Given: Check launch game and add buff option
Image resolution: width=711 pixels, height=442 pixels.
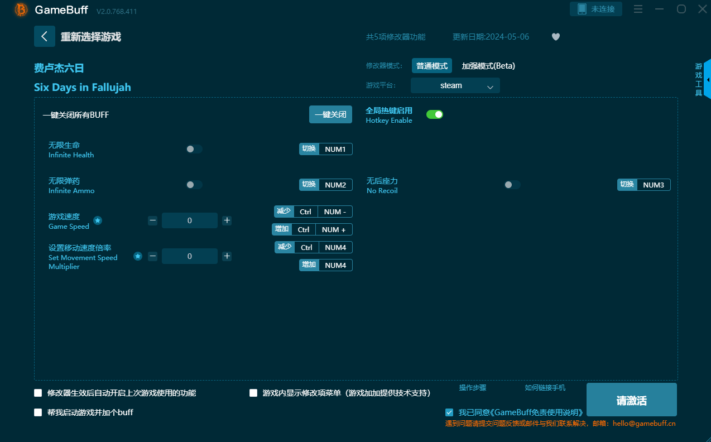Looking at the screenshot, I should [38, 412].
